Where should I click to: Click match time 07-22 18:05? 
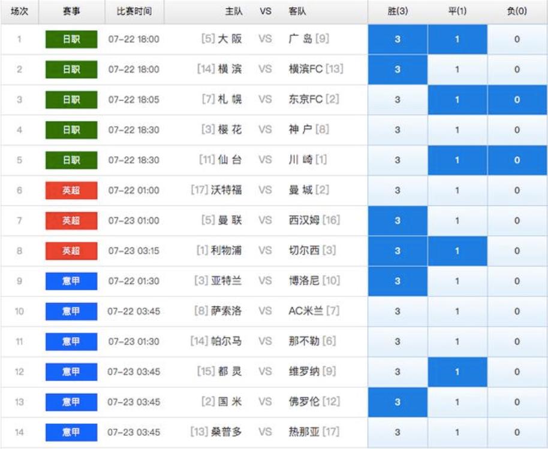coord(134,100)
